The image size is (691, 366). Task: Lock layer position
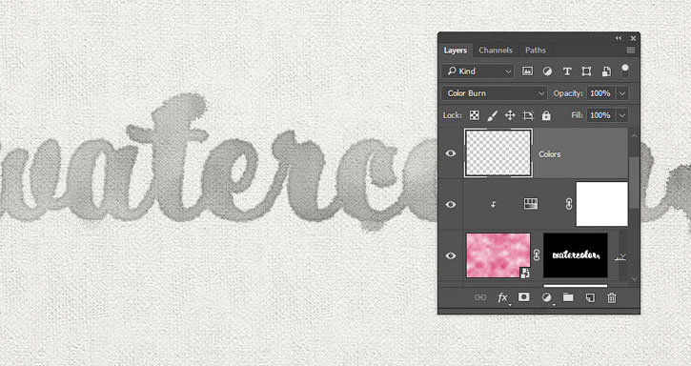(510, 115)
